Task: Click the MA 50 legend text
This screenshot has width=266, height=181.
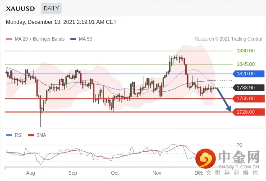Action: pos(86,39)
